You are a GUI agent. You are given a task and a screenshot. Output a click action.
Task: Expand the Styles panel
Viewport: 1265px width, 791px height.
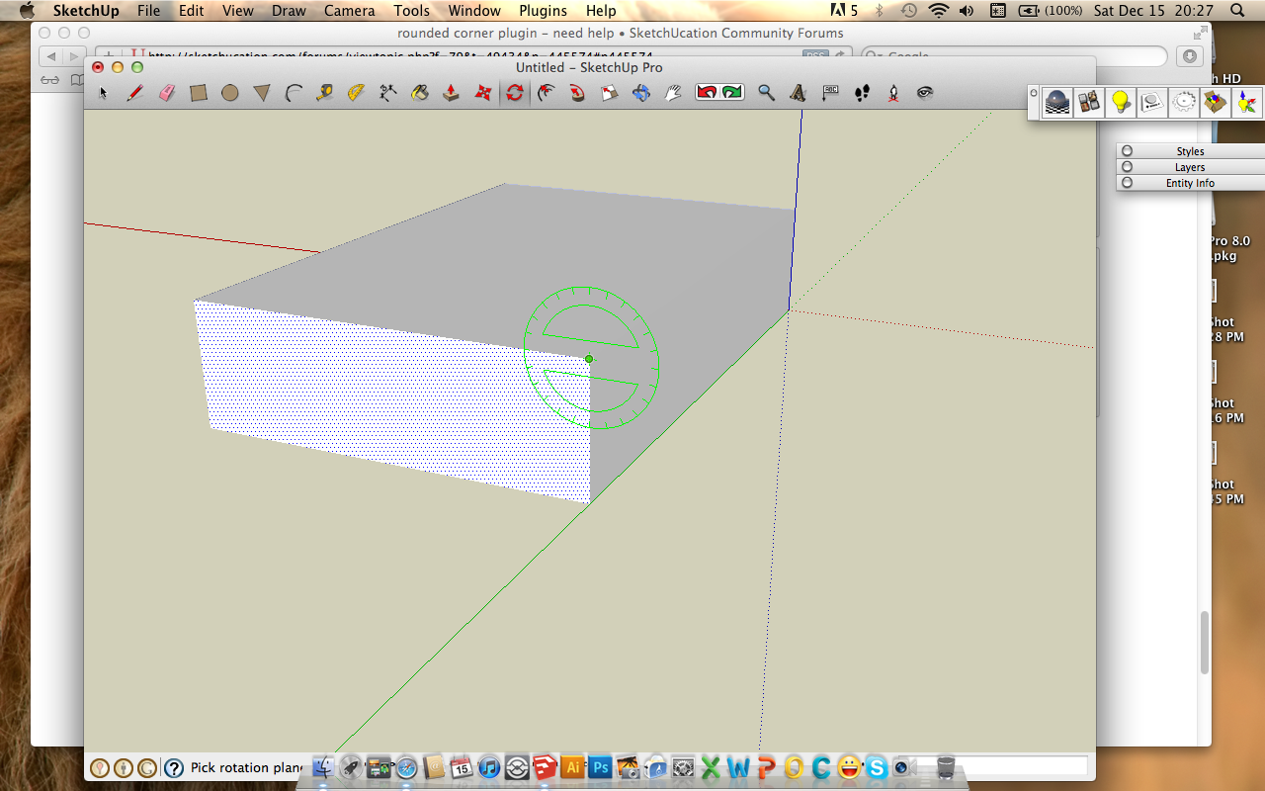tap(1190, 151)
